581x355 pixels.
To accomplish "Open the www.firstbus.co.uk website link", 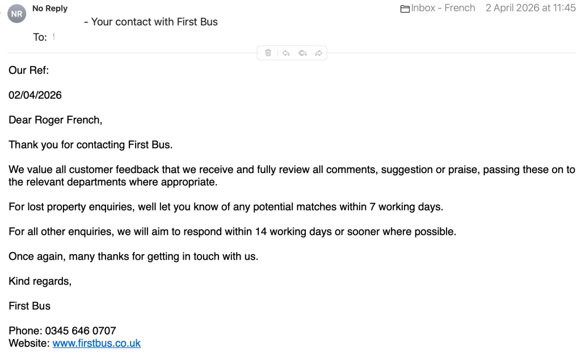I will 96,343.
